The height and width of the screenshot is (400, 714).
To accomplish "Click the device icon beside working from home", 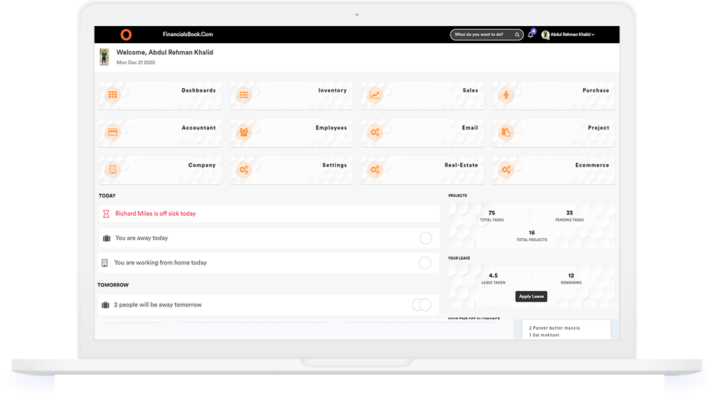I will point(105,263).
